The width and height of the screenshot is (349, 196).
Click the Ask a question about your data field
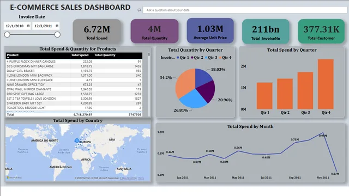click(x=245, y=10)
